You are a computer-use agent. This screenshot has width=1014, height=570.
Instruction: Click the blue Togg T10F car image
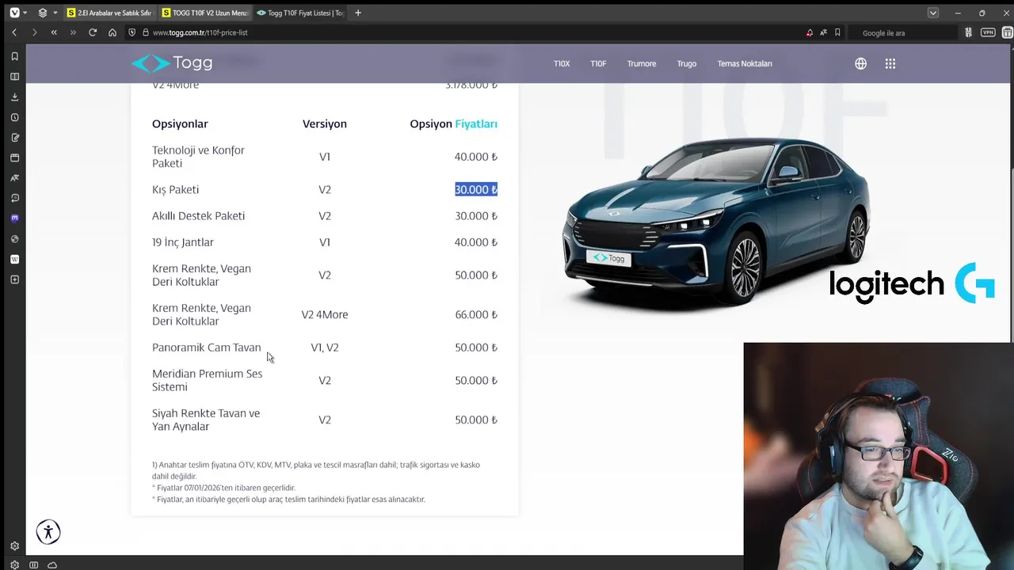715,220
